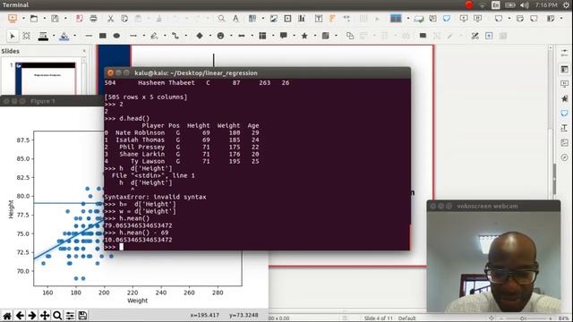This screenshot has width=573, height=322.
Task: Insert a star shape
Action: click(x=304, y=36)
